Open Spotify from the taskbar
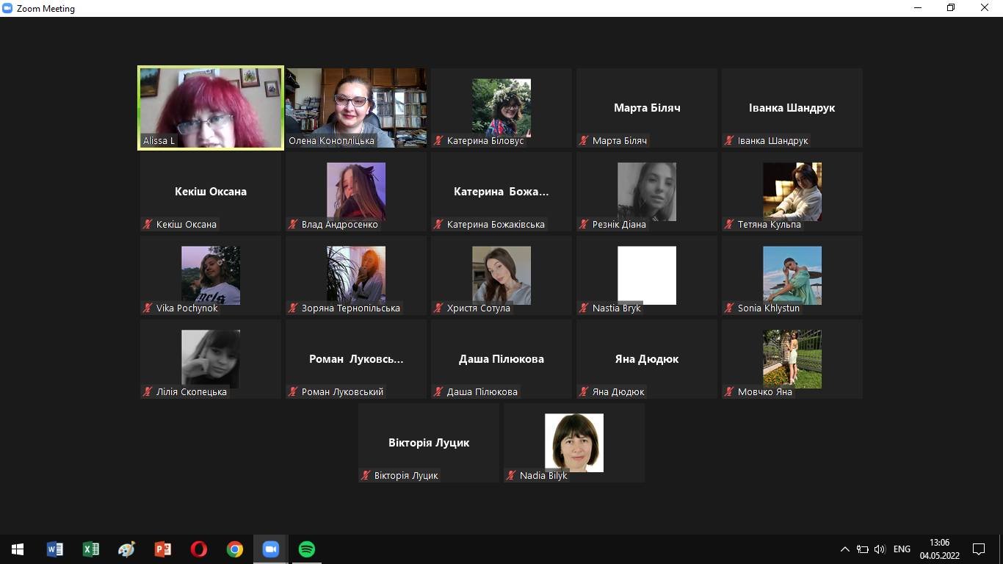Viewport: 1003px width, 564px height. tap(307, 549)
